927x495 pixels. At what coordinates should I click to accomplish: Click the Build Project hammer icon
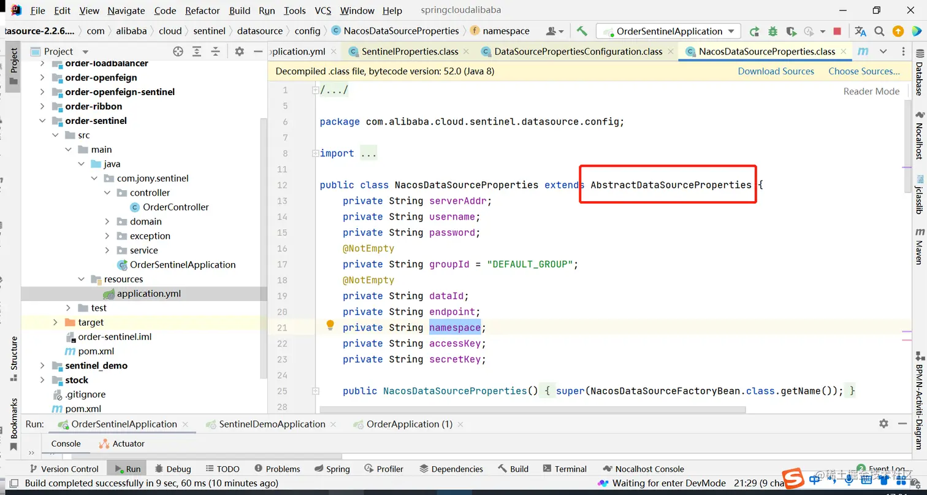(582, 31)
